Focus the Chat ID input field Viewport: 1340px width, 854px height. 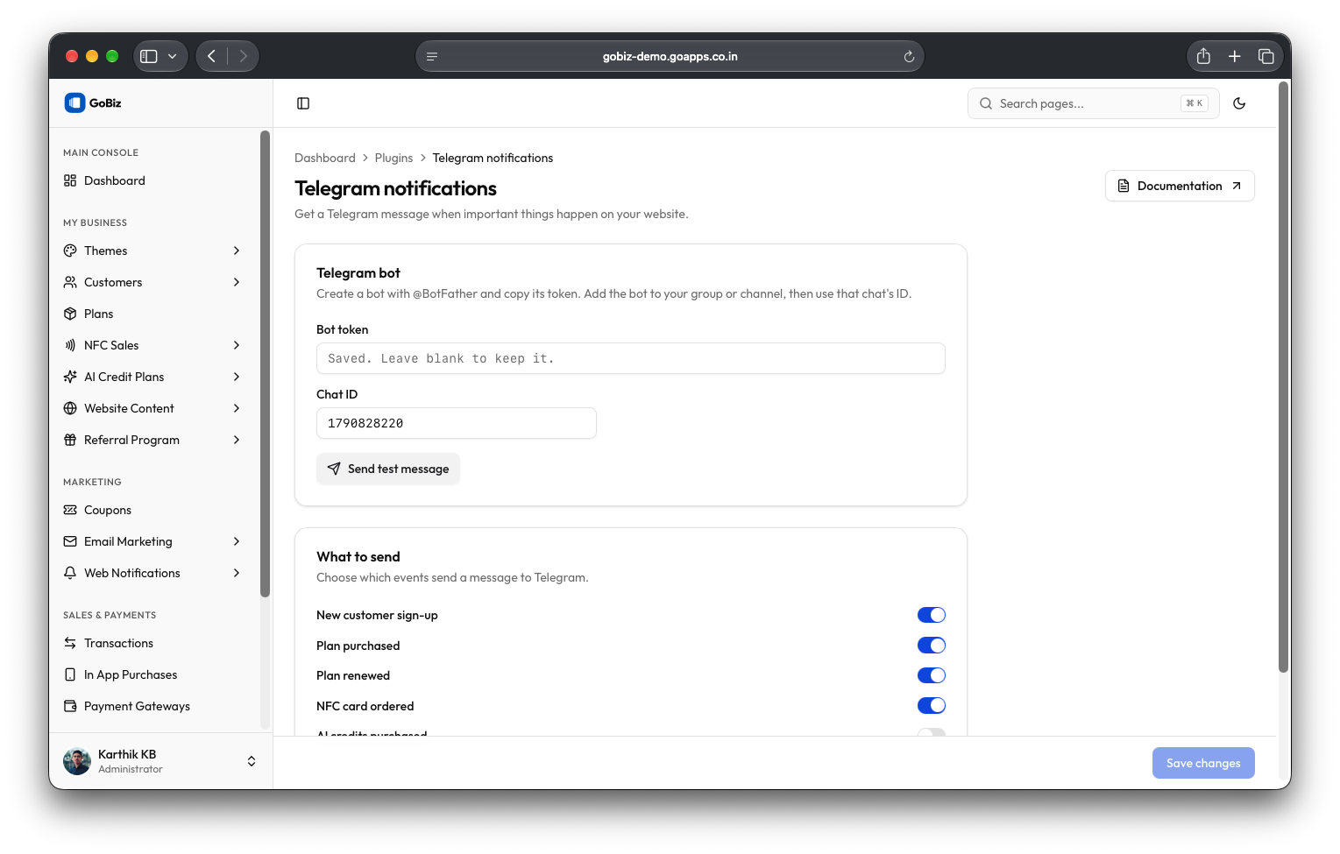pyautogui.click(x=457, y=423)
